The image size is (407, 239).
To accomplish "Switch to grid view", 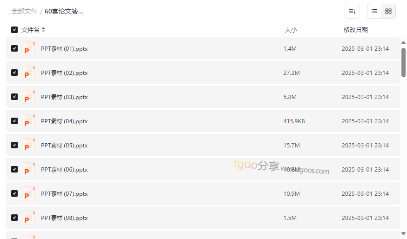I will coord(388,11).
